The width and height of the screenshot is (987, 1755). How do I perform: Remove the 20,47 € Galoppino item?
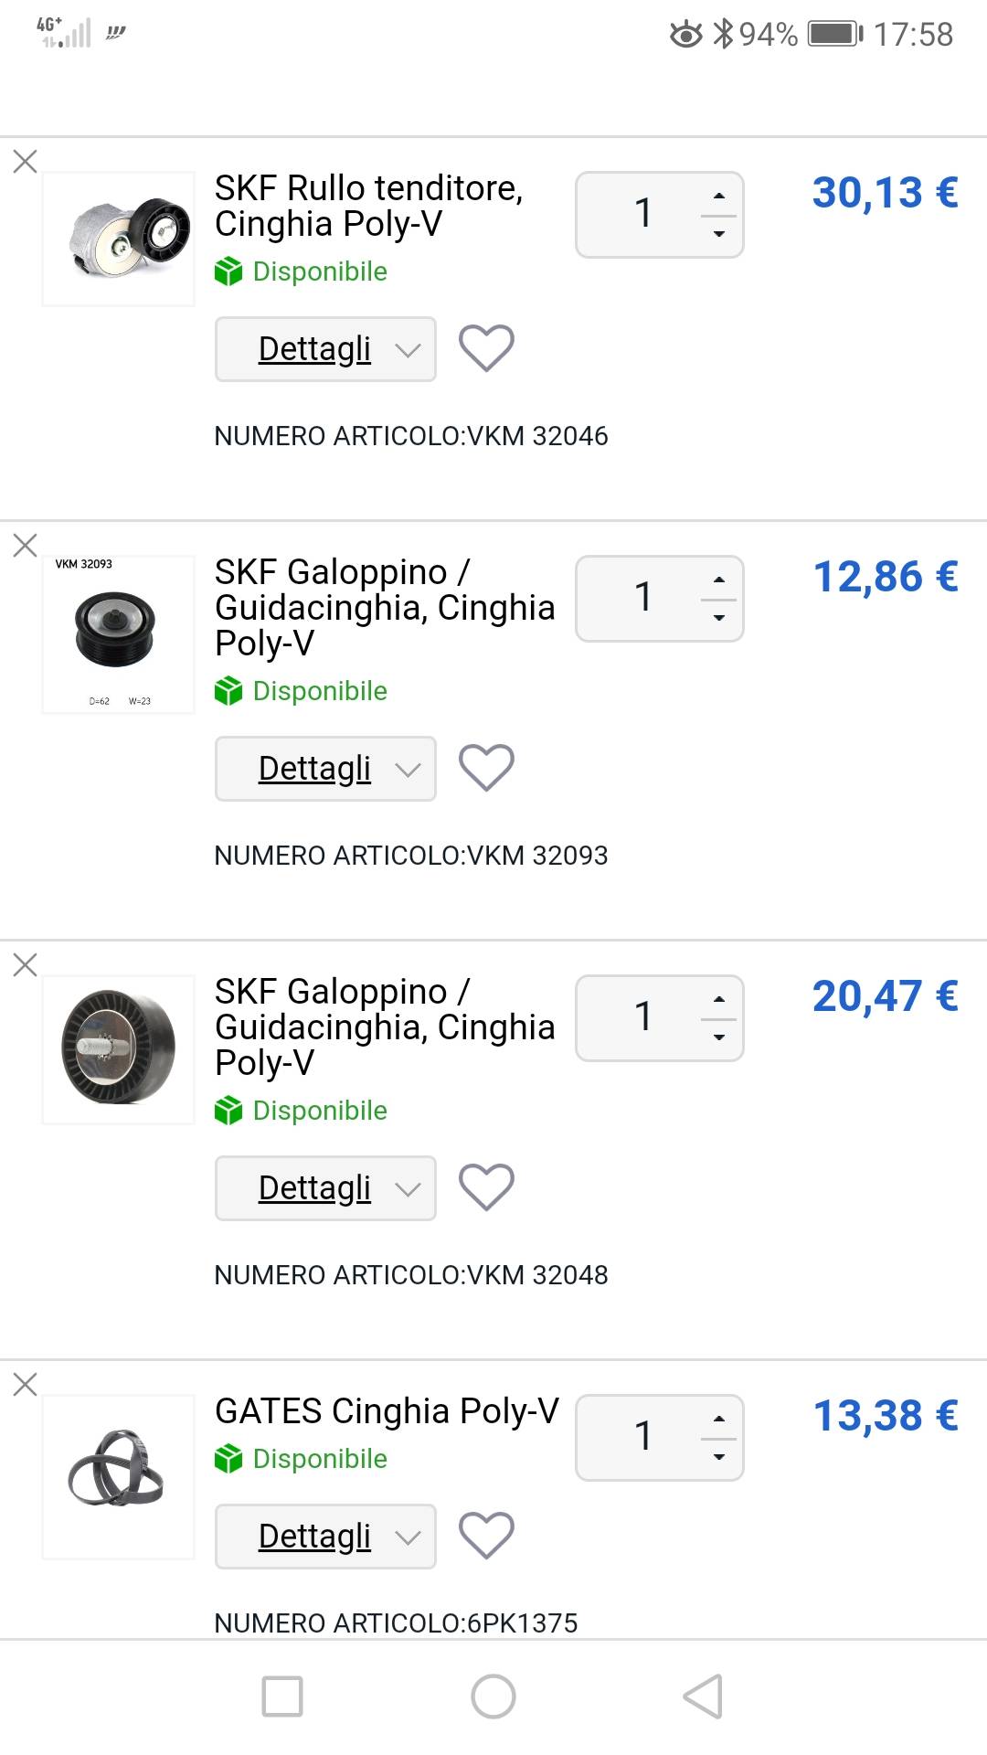coord(25,965)
